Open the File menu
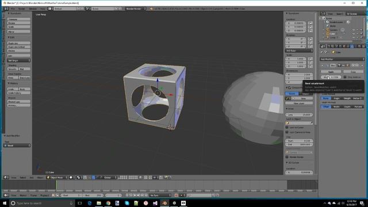 point(13,9)
